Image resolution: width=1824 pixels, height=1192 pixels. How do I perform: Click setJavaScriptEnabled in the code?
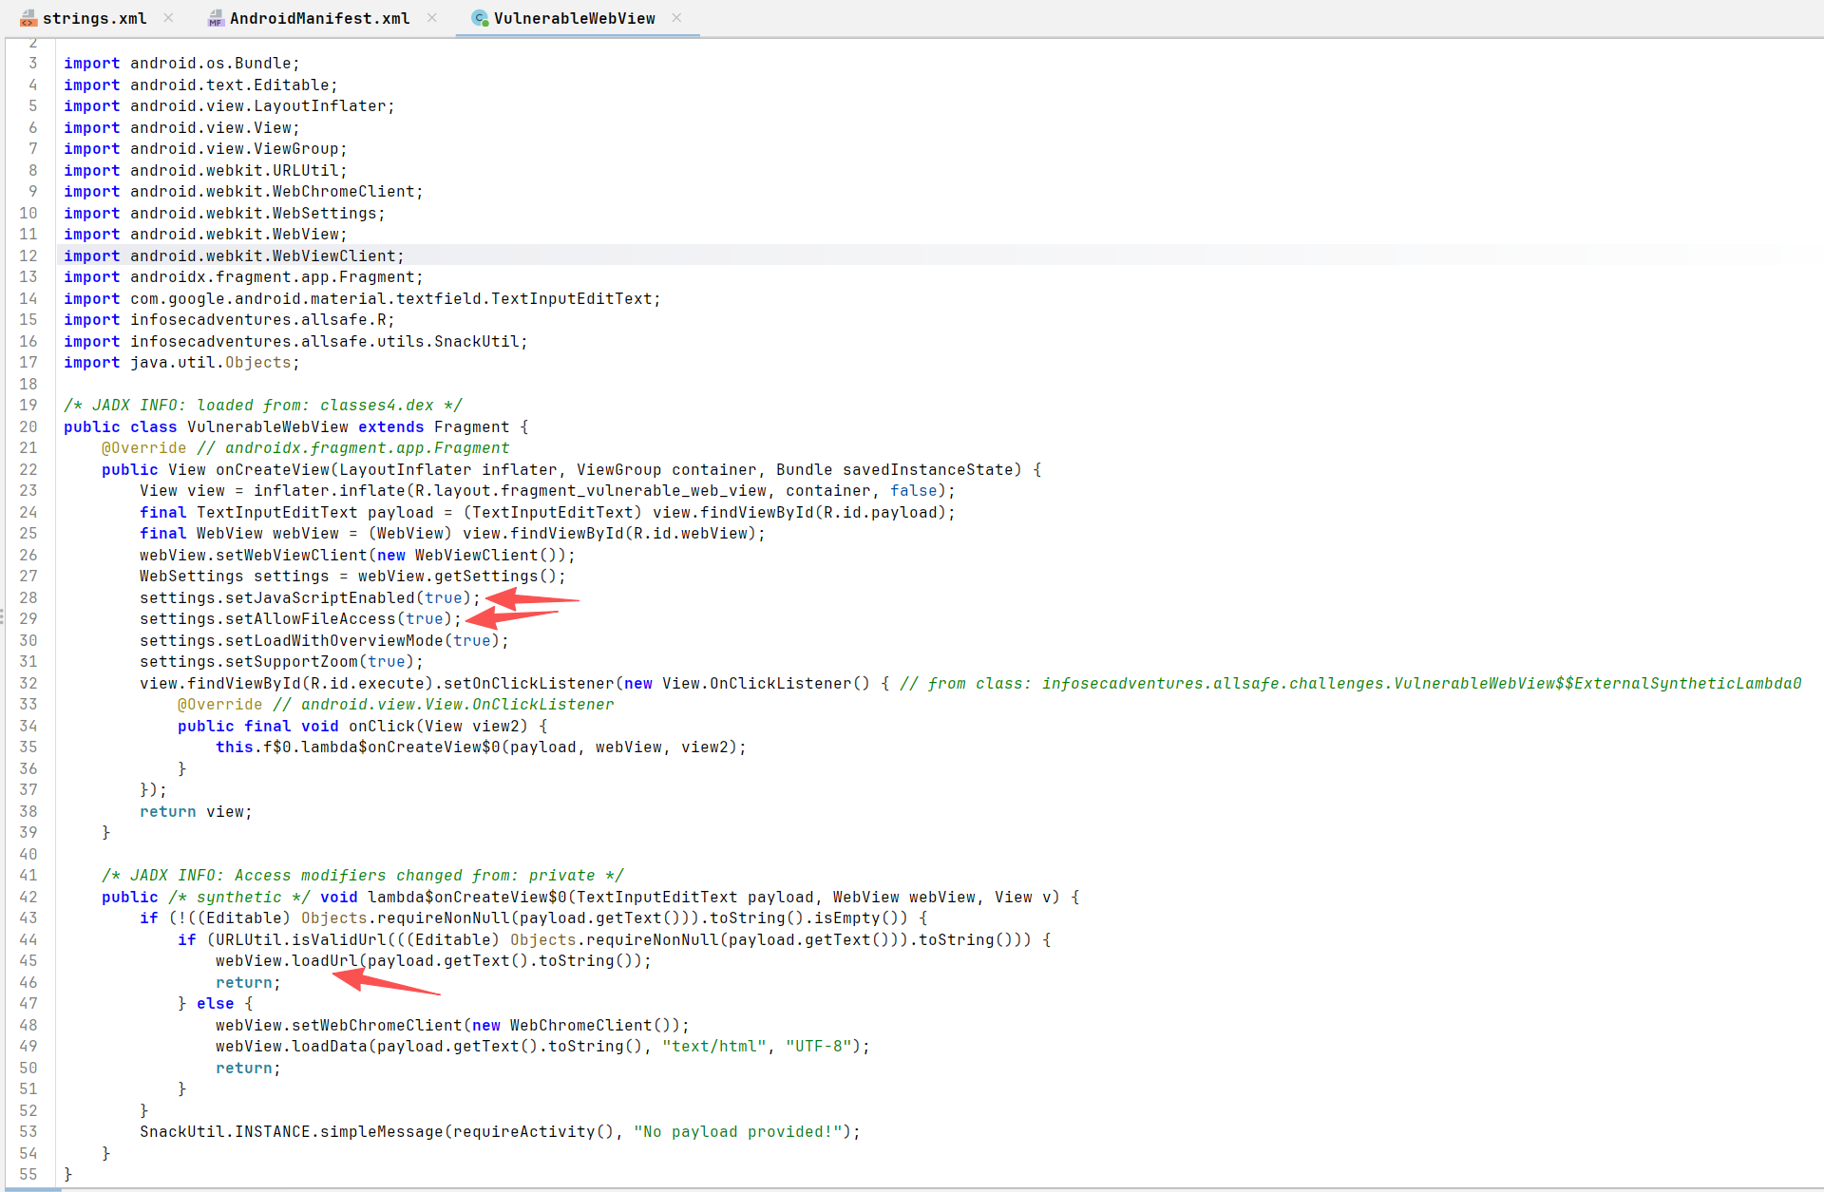click(319, 597)
